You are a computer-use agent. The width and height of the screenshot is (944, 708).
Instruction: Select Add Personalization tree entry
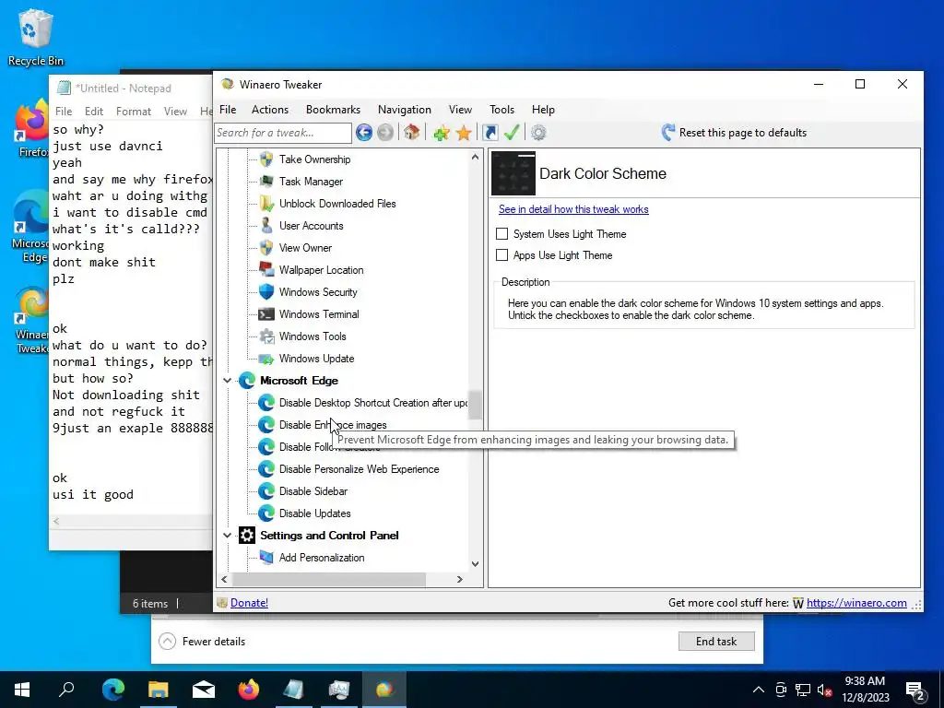tap(322, 558)
